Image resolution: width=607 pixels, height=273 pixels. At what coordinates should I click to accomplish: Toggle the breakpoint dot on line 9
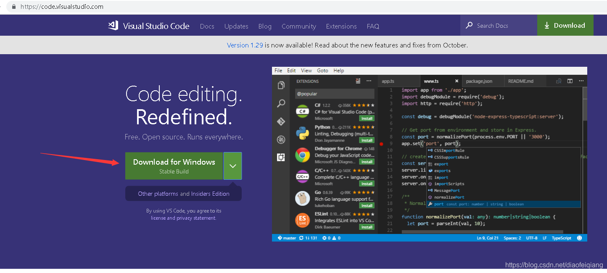(x=381, y=144)
